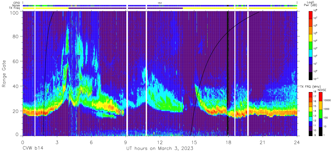Pick the red segment of the TX FRQ colorbar
This screenshot has height=154, width=334.
point(311,95)
